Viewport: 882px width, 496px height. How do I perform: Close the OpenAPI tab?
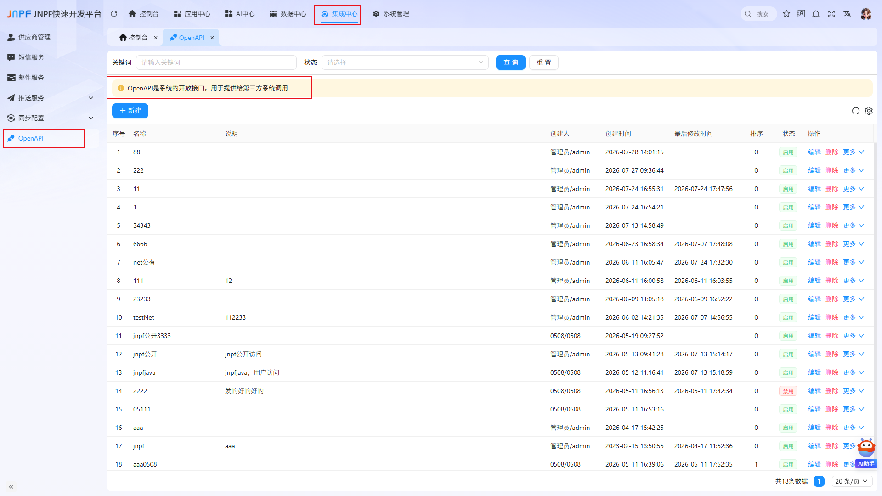(x=212, y=38)
